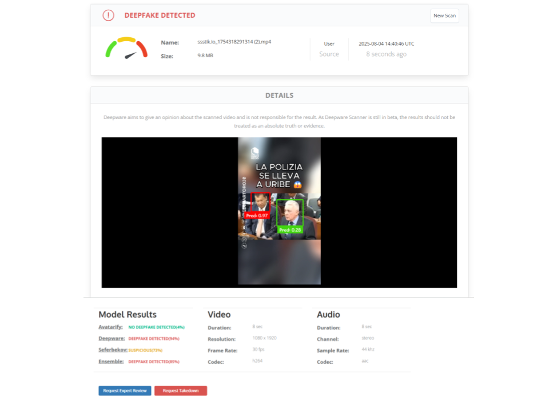Click 'SUSPICIOUS(73%)' Seferbekov result
This screenshot has width=549, height=412.
(145, 350)
